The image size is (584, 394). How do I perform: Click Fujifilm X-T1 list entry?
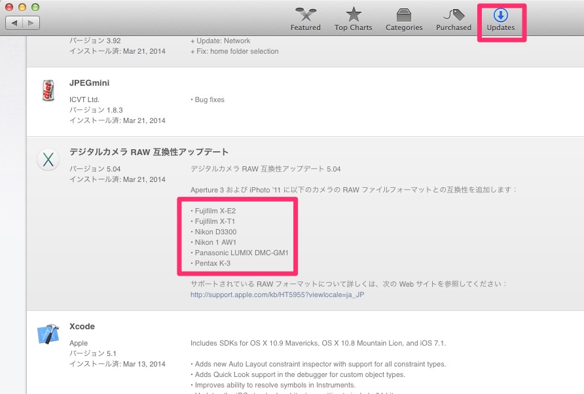[x=213, y=221]
